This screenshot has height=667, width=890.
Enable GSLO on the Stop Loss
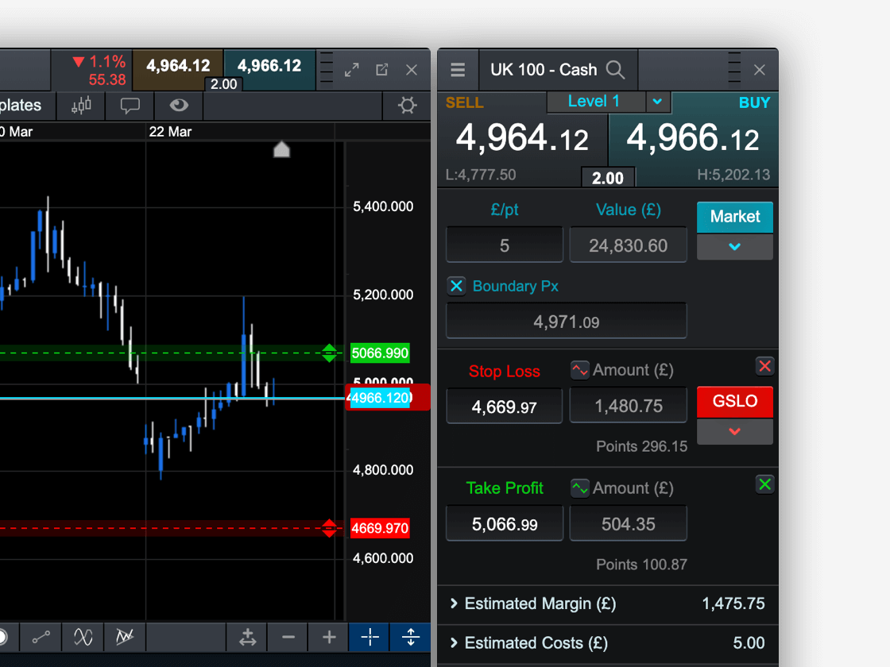click(x=734, y=402)
